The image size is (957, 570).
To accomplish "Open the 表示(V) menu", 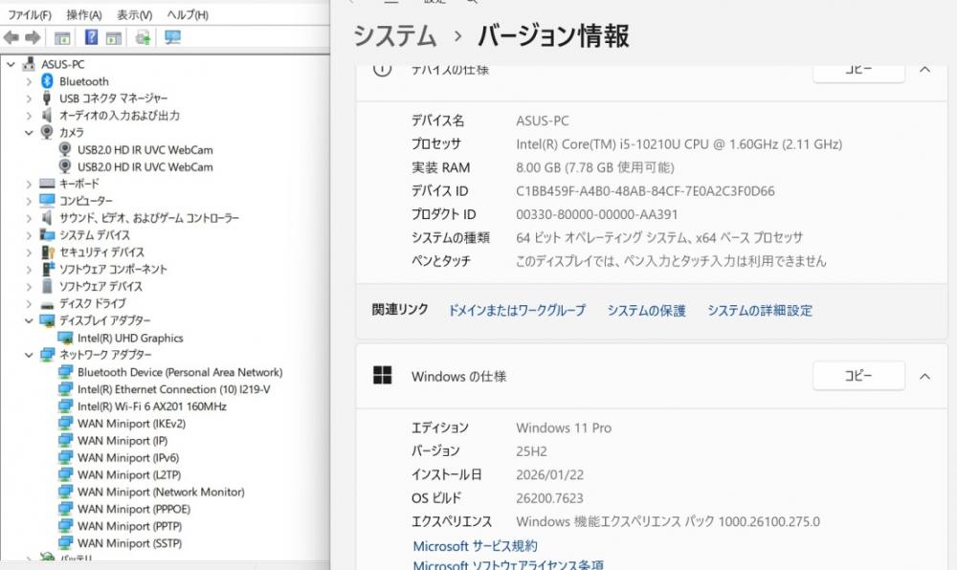I will click(134, 15).
